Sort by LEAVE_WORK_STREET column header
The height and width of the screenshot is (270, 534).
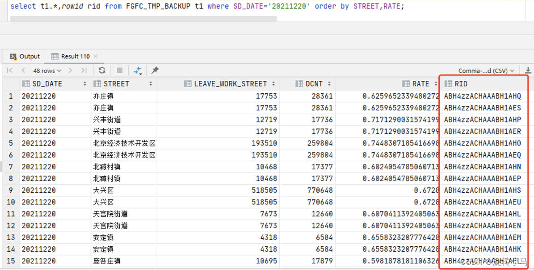230,83
